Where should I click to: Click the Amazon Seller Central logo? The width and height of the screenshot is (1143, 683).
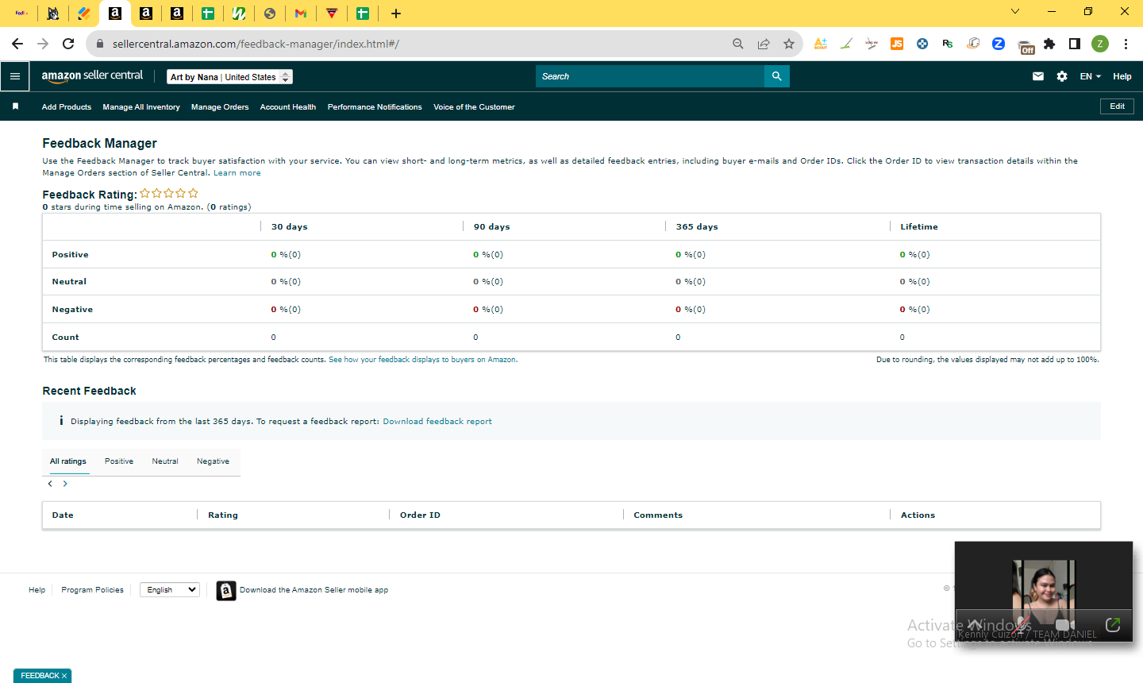(92, 76)
